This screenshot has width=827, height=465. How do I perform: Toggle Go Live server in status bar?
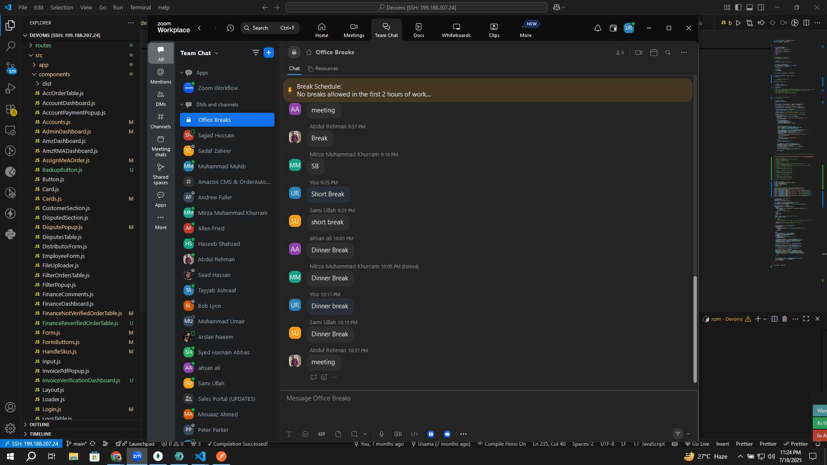[x=697, y=444]
